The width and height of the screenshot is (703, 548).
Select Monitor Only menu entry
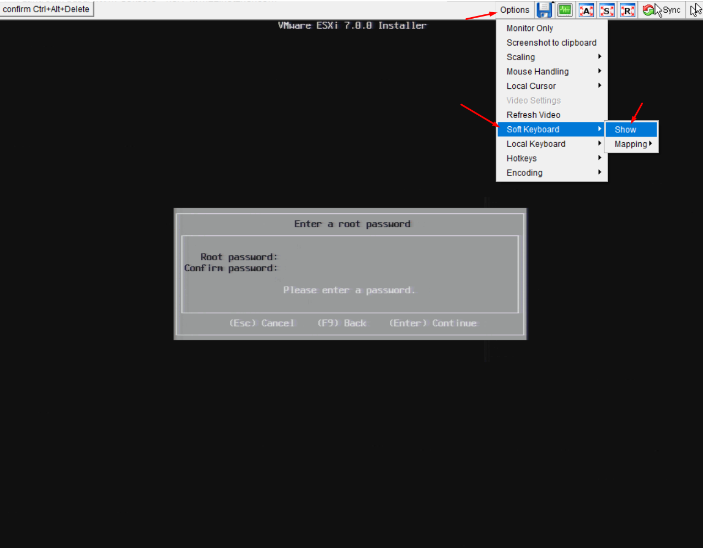[552, 28]
